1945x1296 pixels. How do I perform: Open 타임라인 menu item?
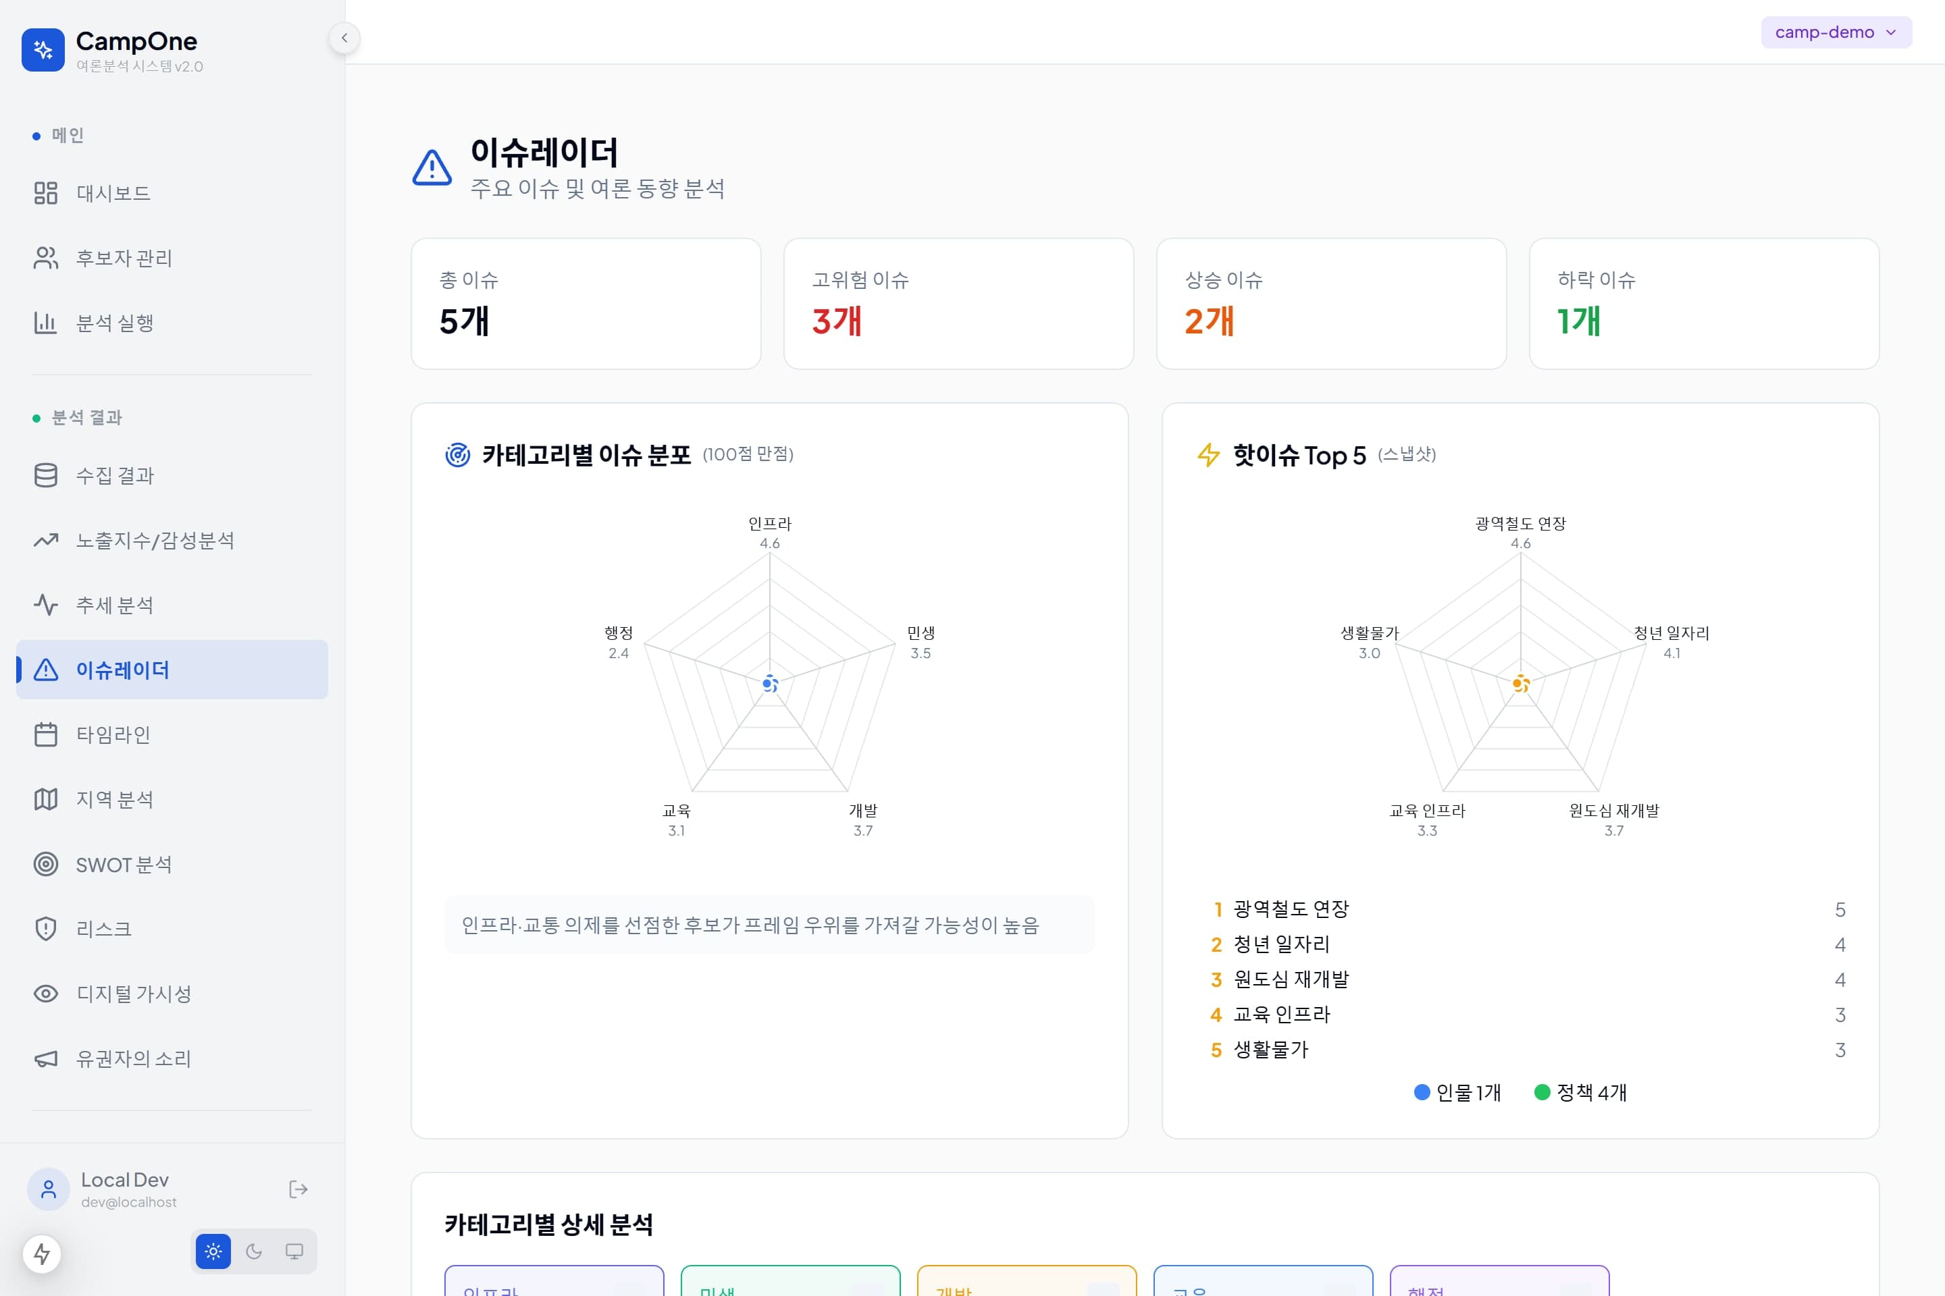click(172, 734)
